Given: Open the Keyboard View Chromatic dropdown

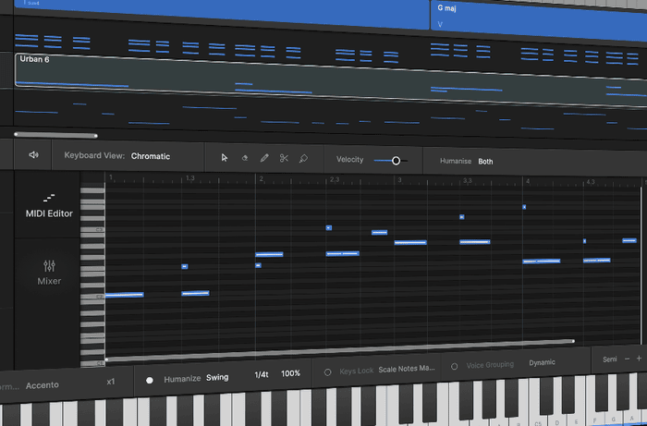Looking at the screenshot, I should [151, 156].
